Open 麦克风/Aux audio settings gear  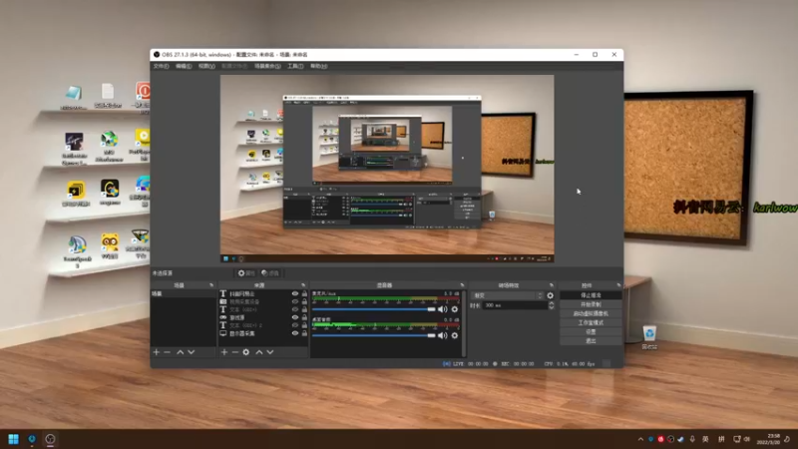(x=455, y=309)
